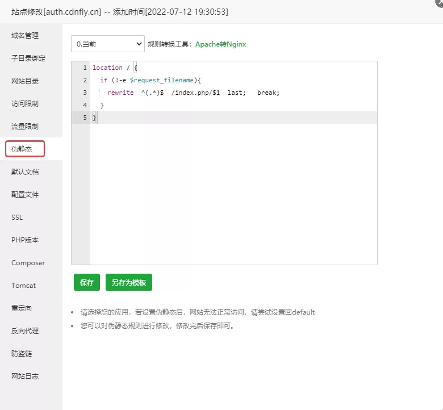Click 'last;' in the rewrite line
443x410 pixels.
pos(236,93)
